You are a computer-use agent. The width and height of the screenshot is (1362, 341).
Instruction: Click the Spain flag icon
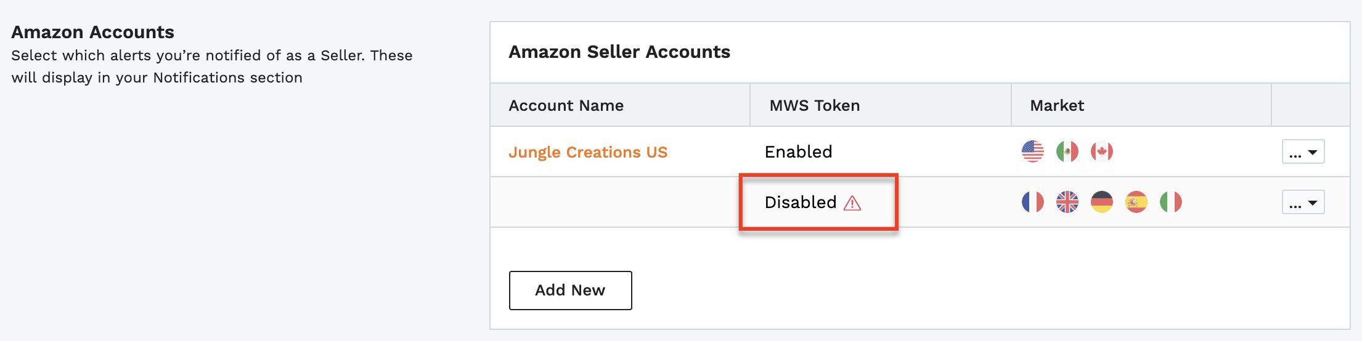(1136, 202)
